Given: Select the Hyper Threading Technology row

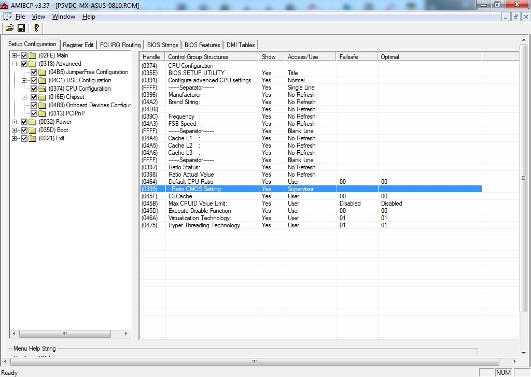Looking at the screenshot, I should pos(311,225).
